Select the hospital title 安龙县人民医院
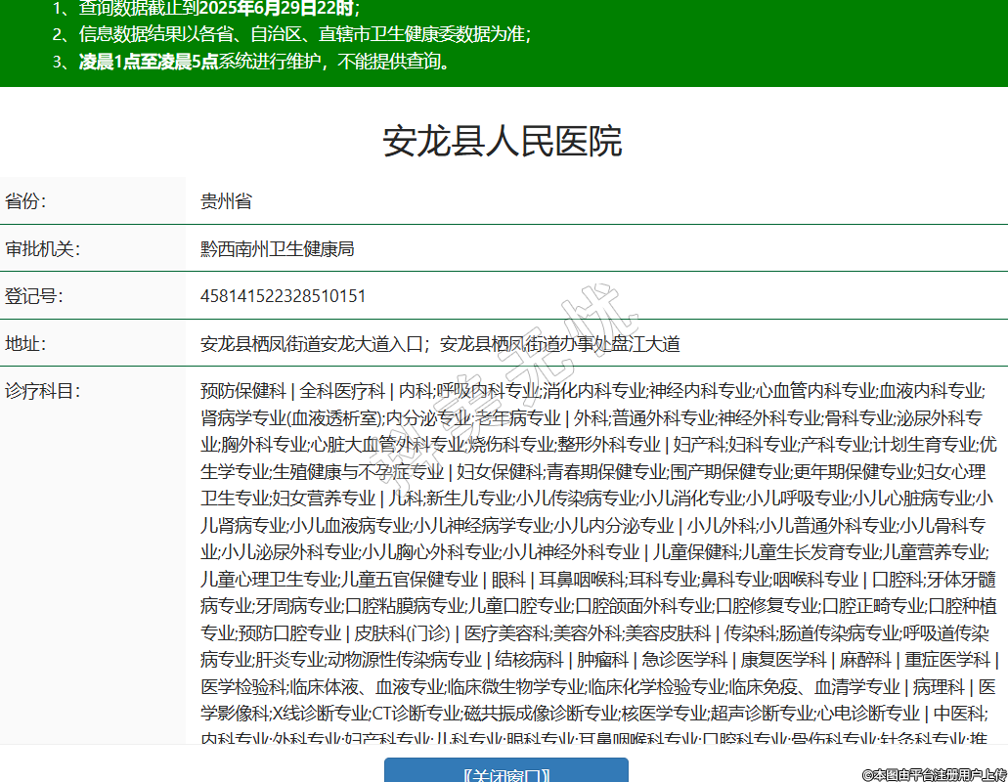 503,142
